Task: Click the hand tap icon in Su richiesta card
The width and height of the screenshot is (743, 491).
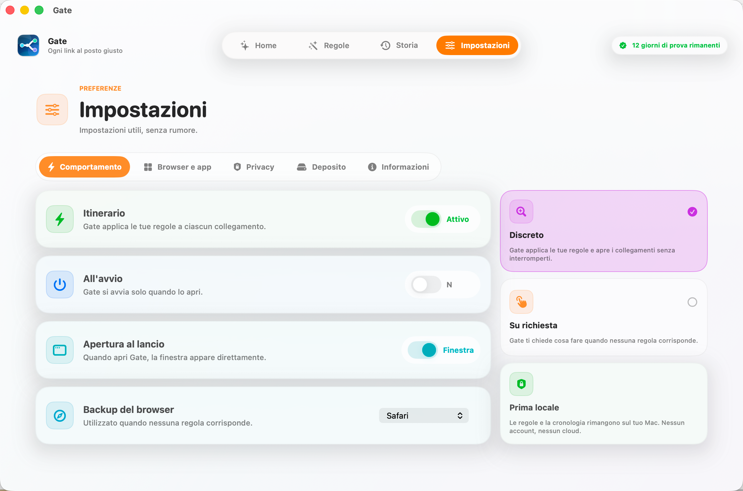Action: tap(521, 302)
